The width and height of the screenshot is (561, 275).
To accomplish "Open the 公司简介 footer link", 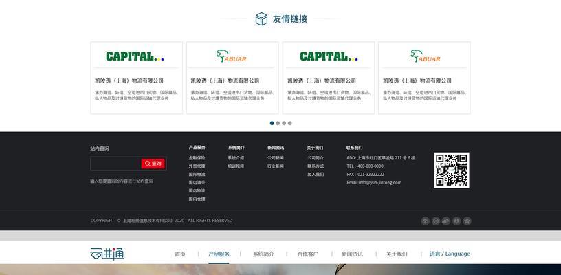I will pyautogui.click(x=316, y=157).
